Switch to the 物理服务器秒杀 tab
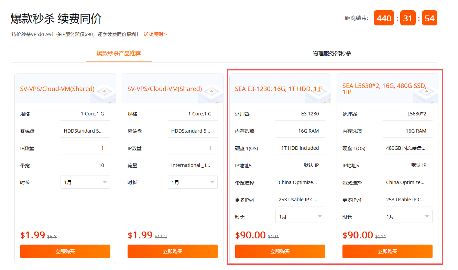Screen dimensions: 458x270 332,54
